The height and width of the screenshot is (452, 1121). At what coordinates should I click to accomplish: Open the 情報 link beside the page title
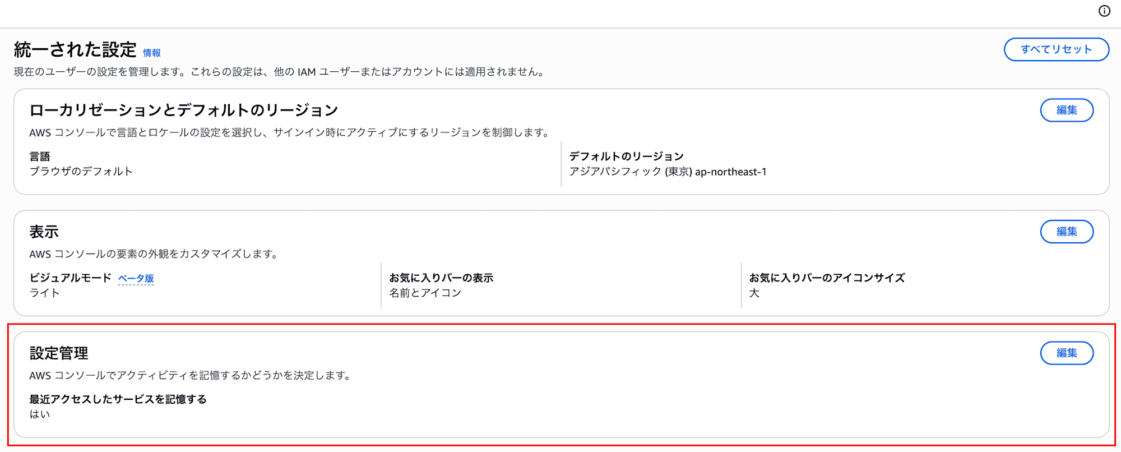[151, 53]
